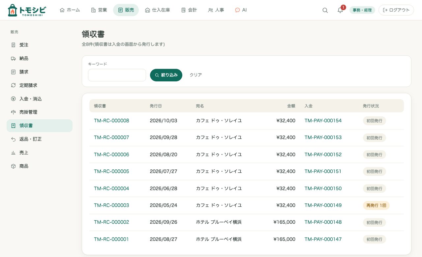The width and height of the screenshot is (422, 257).
Task: Open receipt TM-RC-000006 link
Action: point(111,155)
